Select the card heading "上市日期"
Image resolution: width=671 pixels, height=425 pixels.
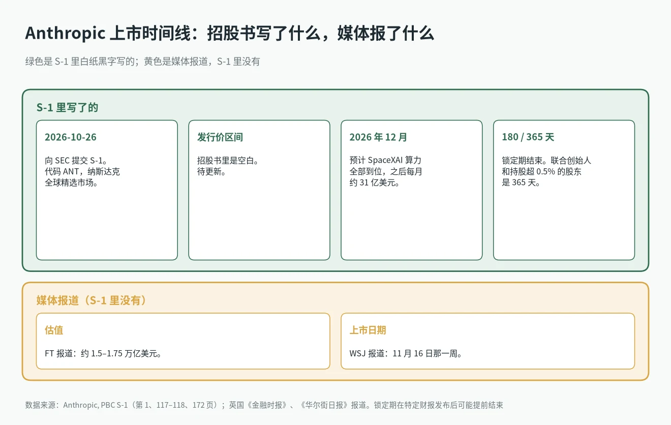[x=368, y=330]
